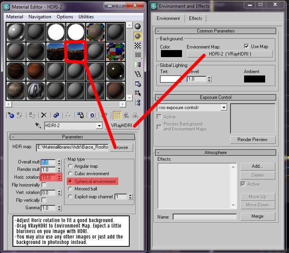This screenshot has width=289, height=253.
Task: Select the first city skyline sample slot
Action: tap(56, 52)
